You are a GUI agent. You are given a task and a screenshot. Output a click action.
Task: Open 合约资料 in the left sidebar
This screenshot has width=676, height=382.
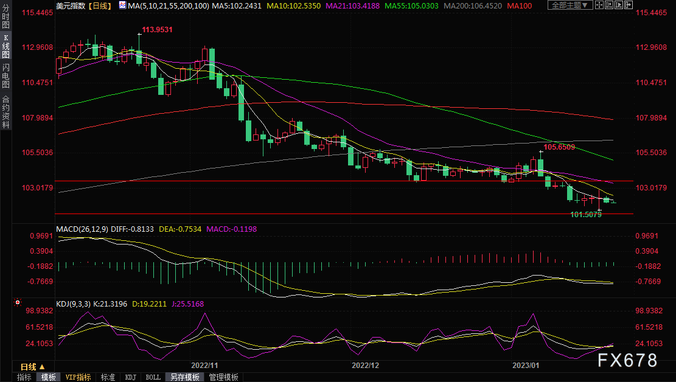5,112
